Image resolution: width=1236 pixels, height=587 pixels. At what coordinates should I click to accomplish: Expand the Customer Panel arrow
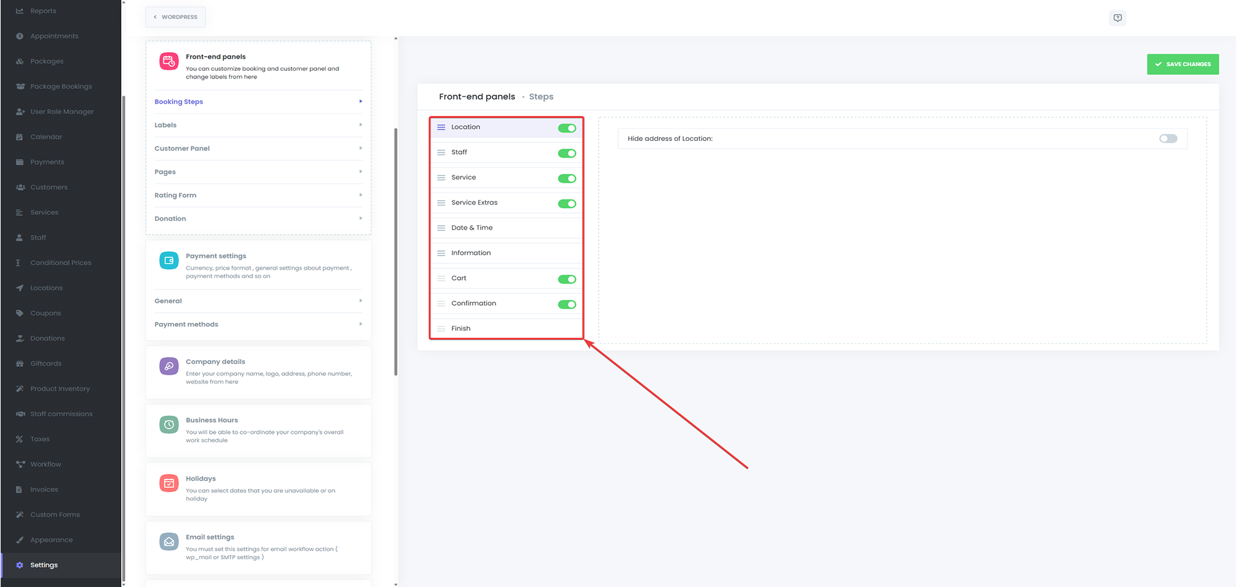360,149
